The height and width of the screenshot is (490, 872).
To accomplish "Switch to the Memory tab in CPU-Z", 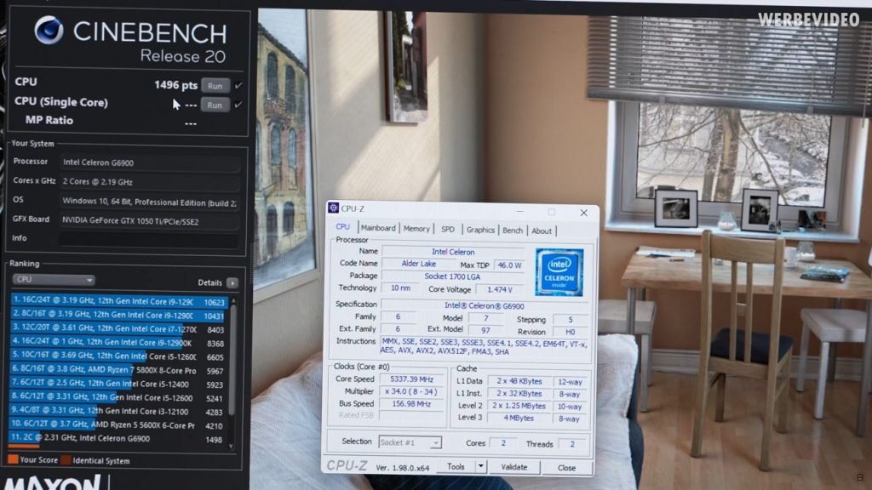I will click(x=416, y=228).
